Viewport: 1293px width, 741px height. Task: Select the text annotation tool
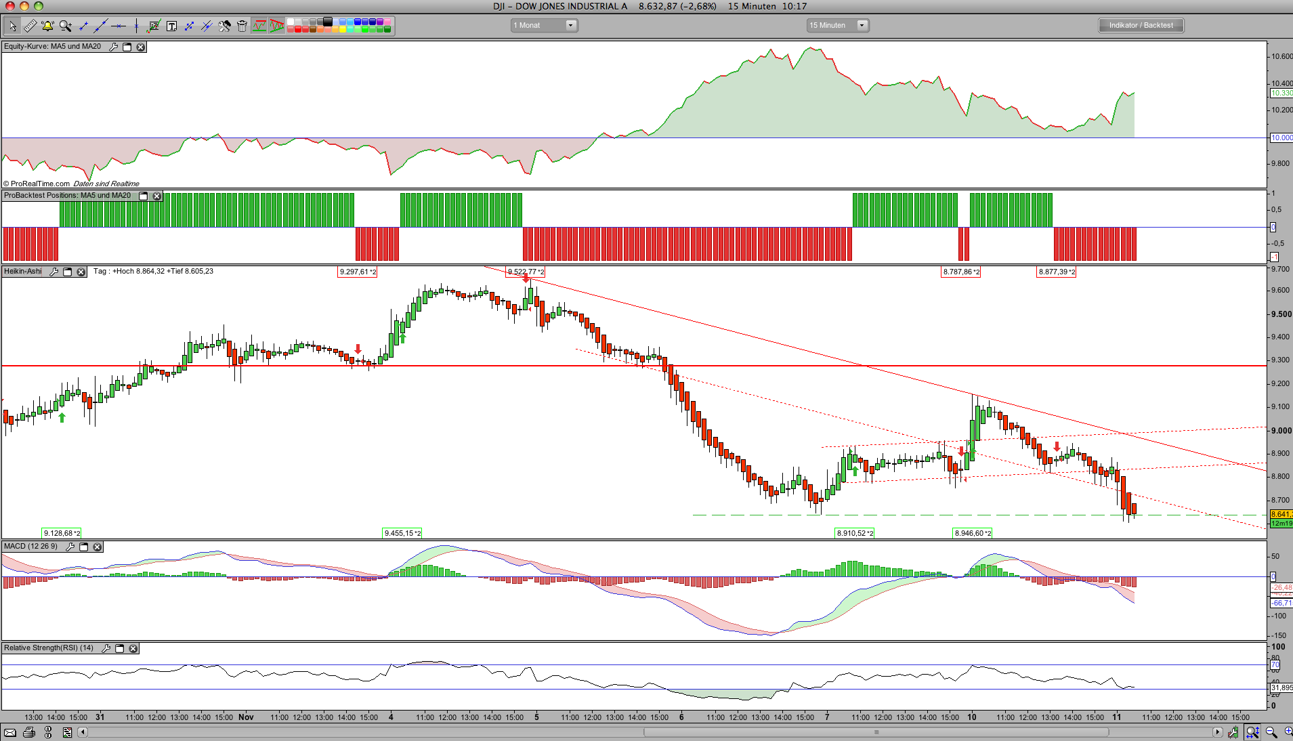click(171, 26)
